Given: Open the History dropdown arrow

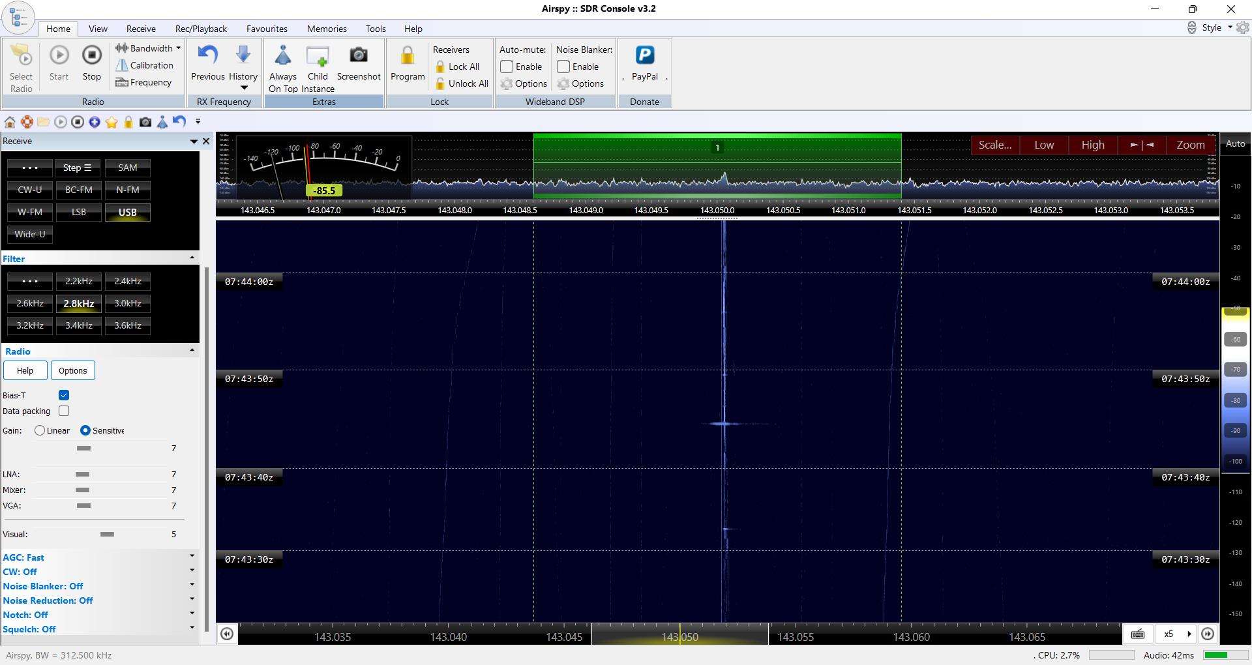Looking at the screenshot, I should (244, 88).
